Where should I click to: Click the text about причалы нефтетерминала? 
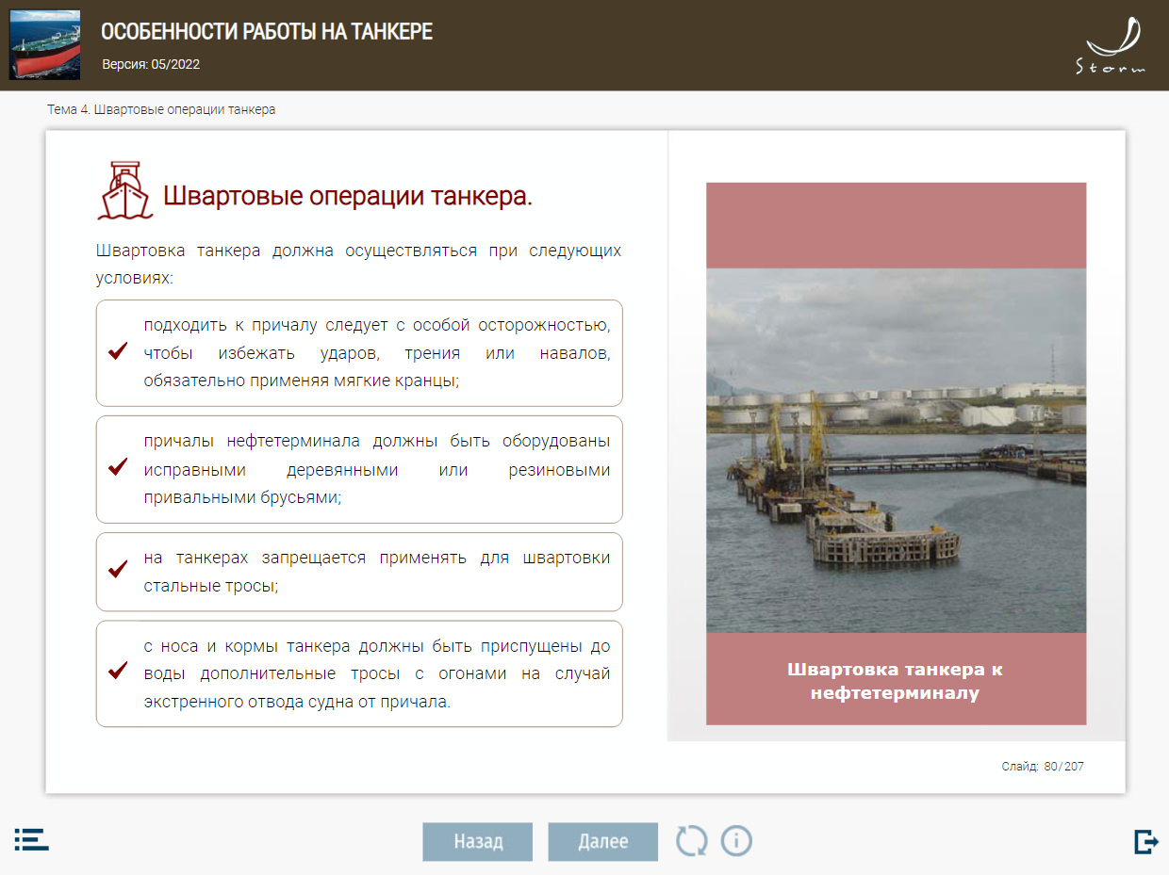click(x=377, y=469)
